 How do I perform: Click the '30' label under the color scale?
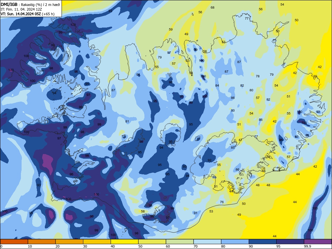coord(85,246)
